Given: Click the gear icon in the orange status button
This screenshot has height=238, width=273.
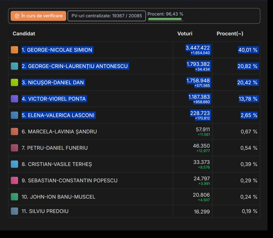Looking at the screenshot, I should (17, 16).
